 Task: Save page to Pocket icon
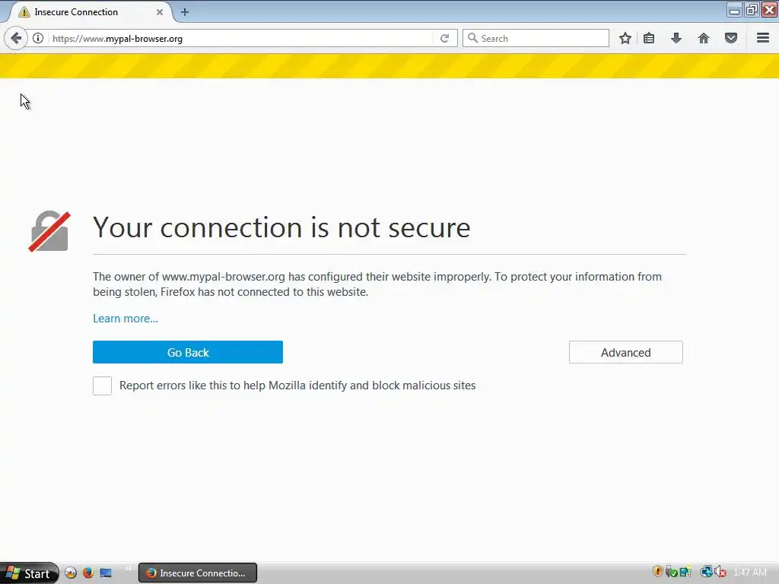[731, 38]
